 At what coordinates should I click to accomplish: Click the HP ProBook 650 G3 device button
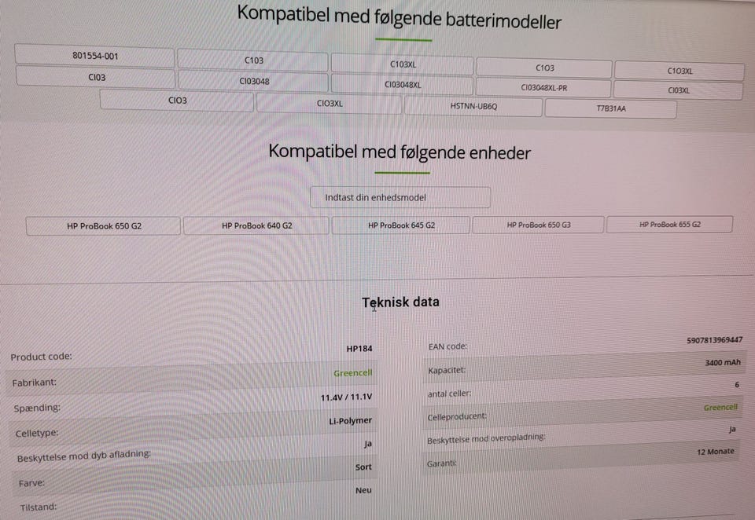[x=538, y=225]
